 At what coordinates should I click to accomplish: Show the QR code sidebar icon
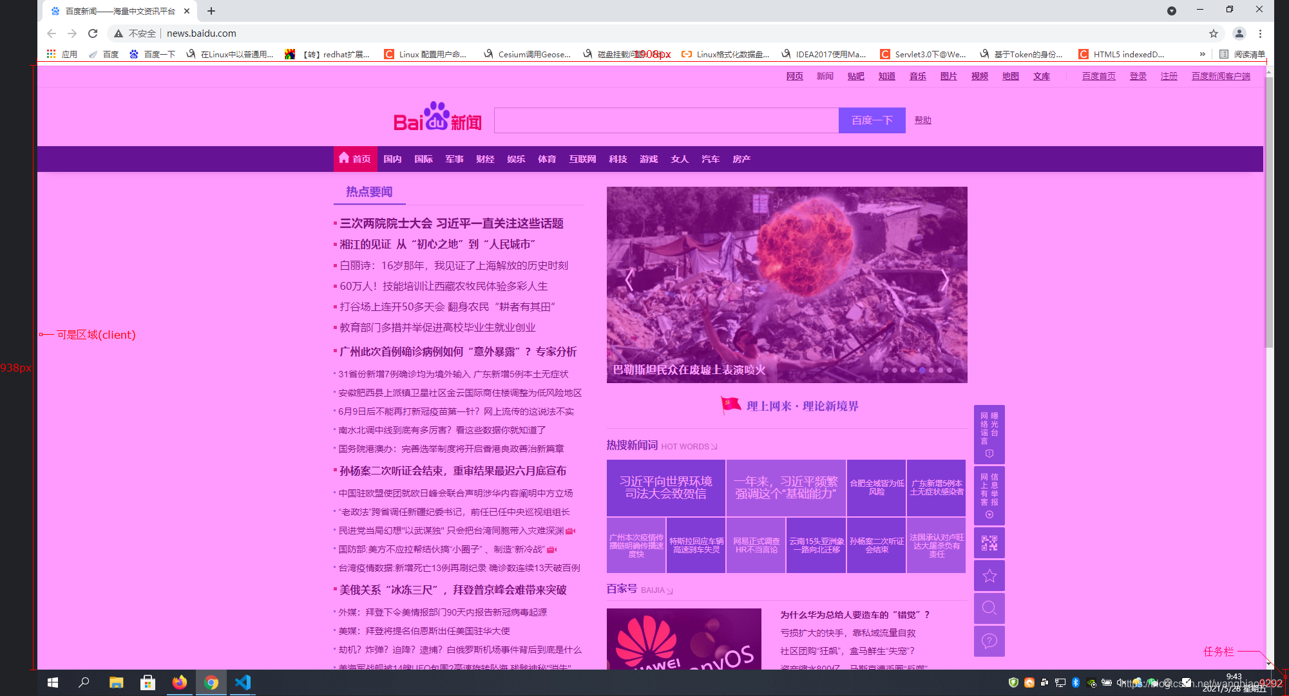(x=989, y=543)
